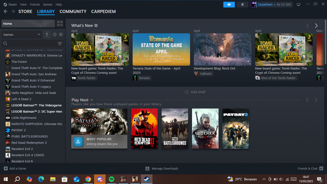Add a new shelf

pyautogui.click(x=195, y=92)
